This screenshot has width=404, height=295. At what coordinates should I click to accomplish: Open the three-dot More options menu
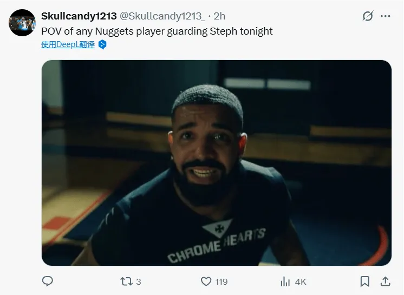click(x=386, y=16)
